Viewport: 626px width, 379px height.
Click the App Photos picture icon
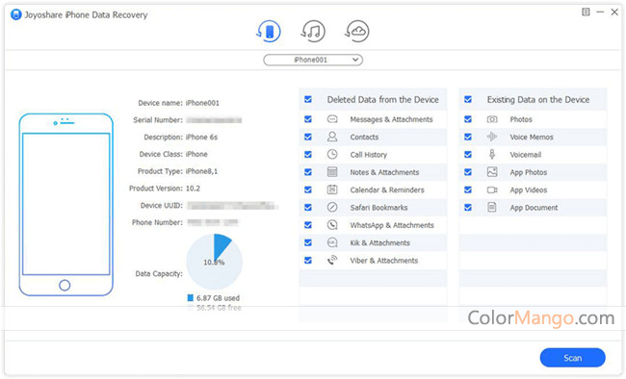(x=492, y=172)
